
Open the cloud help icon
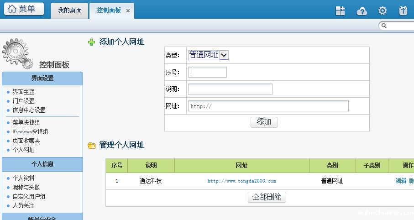pyautogui.click(x=362, y=11)
